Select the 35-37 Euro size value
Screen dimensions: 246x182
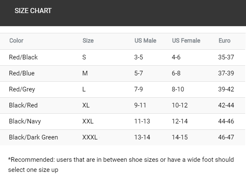click(226, 57)
